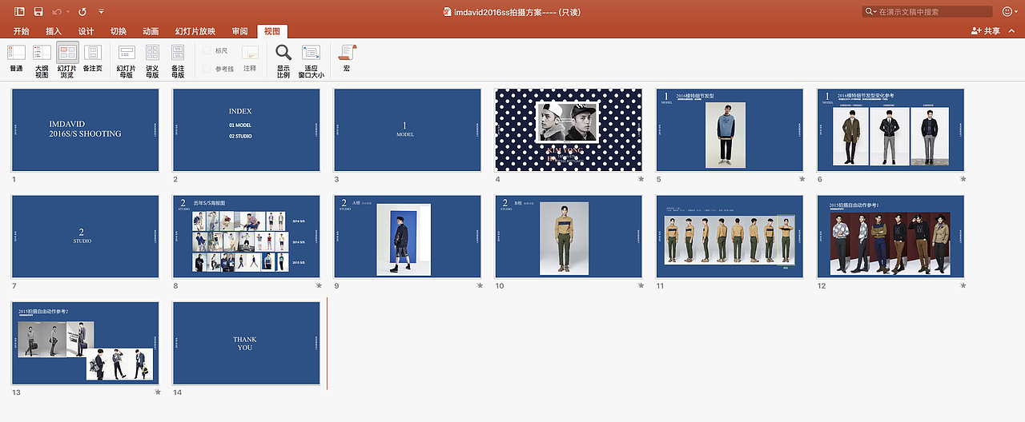Switch to 大纲视图 outline view
Screen dimensions: 1025x422
point(42,61)
